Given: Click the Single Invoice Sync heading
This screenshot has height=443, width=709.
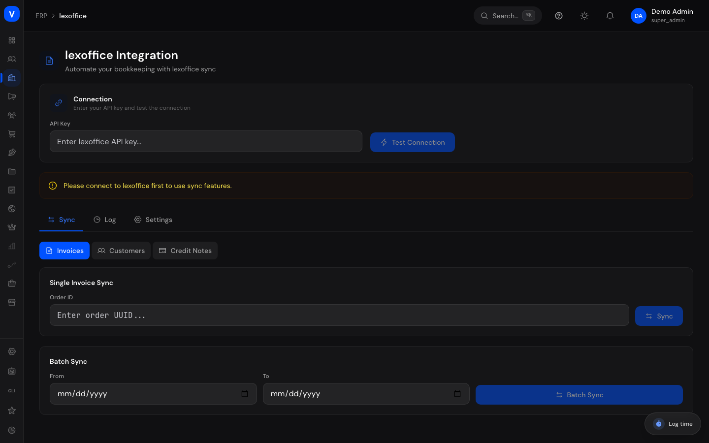Looking at the screenshot, I should [81, 283].
